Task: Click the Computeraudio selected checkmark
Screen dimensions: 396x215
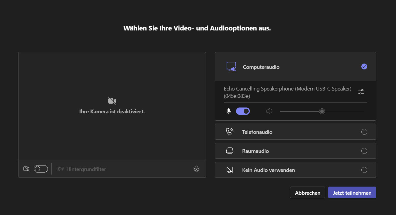Action: [x=364, y=66]
